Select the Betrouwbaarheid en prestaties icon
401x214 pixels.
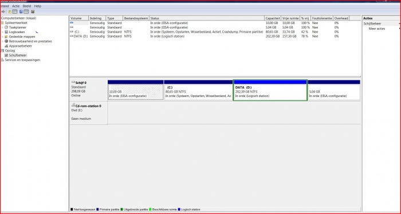(x=6, y=41)
